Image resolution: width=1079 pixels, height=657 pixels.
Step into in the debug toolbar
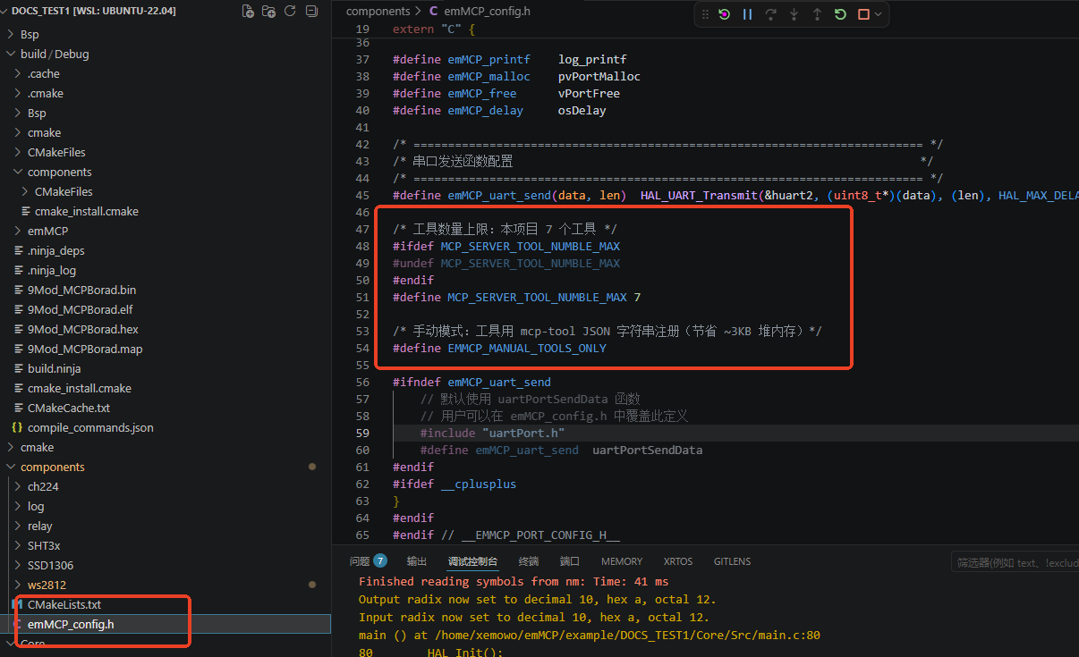click(794, 14)
